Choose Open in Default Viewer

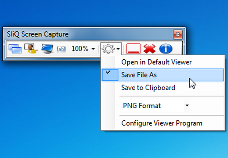163,62
